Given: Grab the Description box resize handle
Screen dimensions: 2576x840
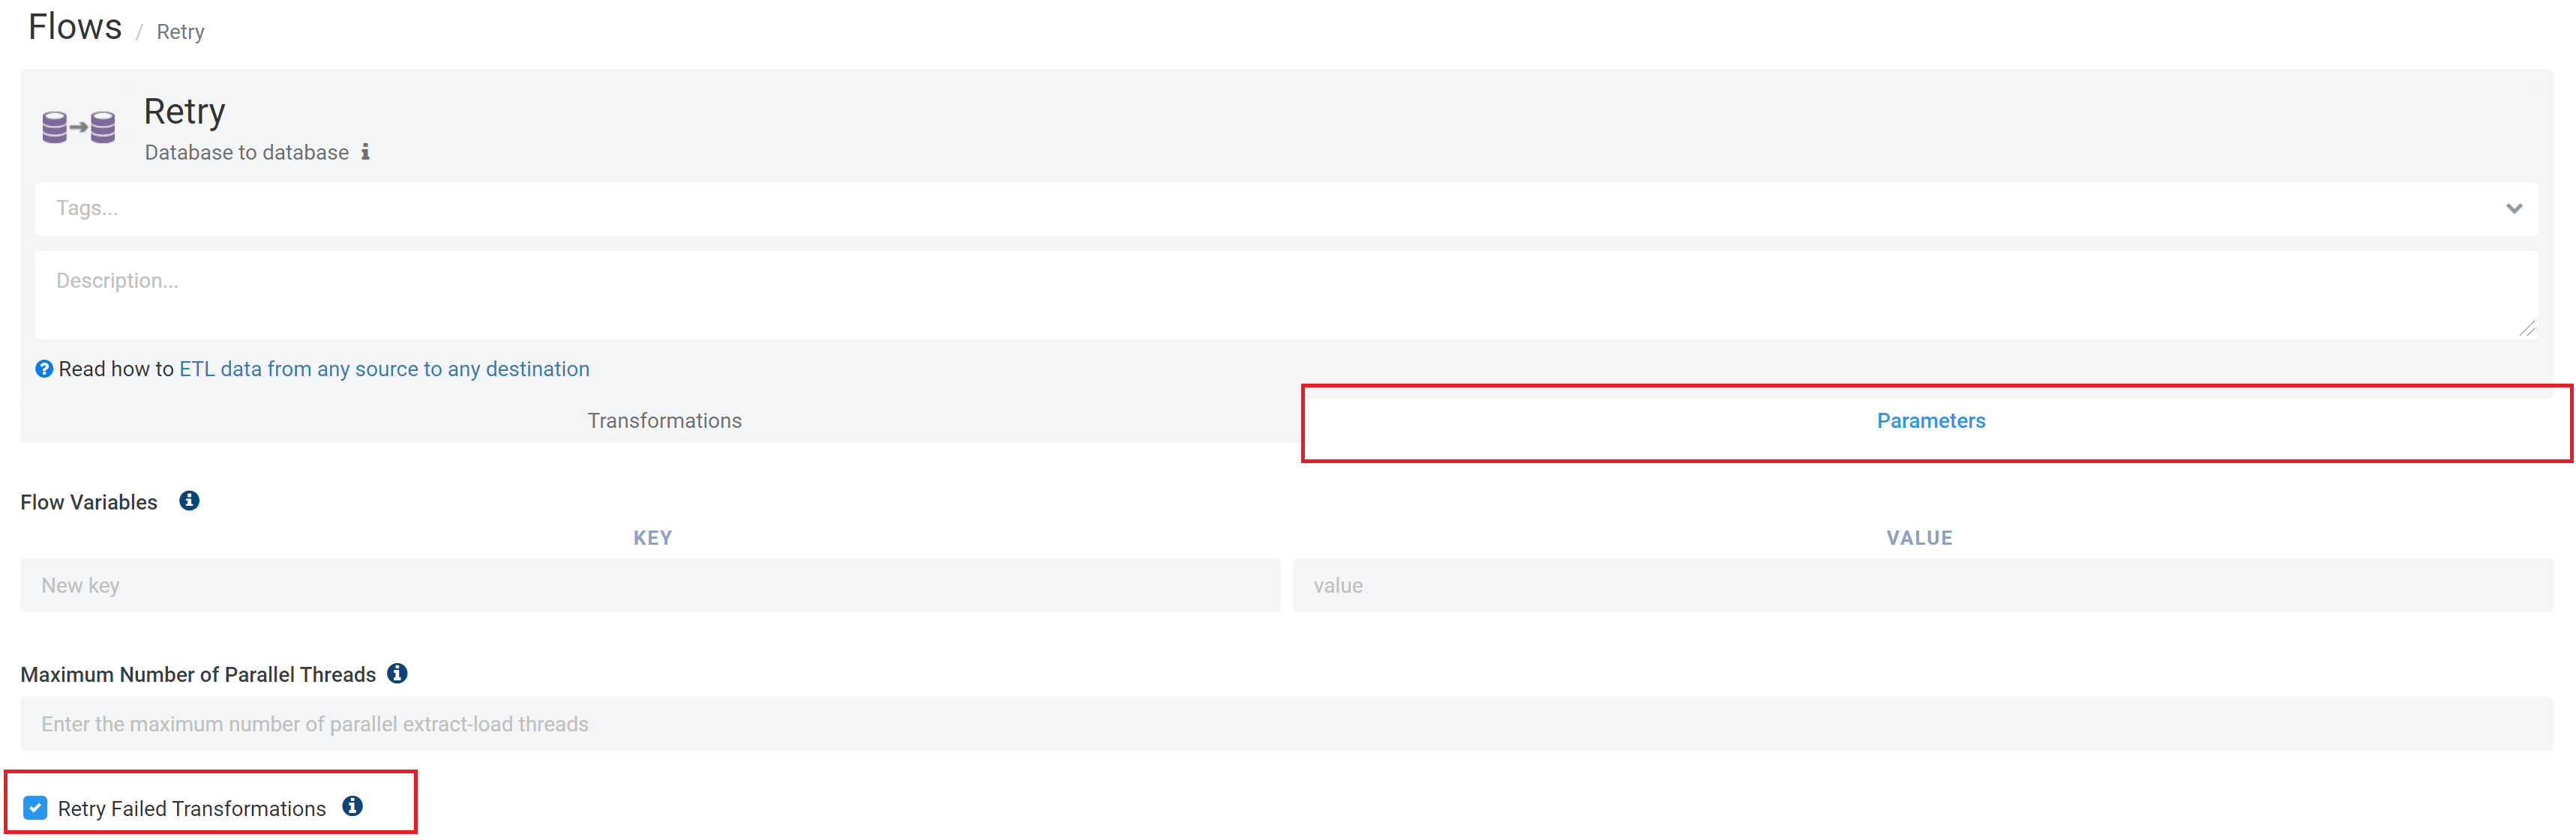Looking at the screenshot, I should click(2527, 329).
